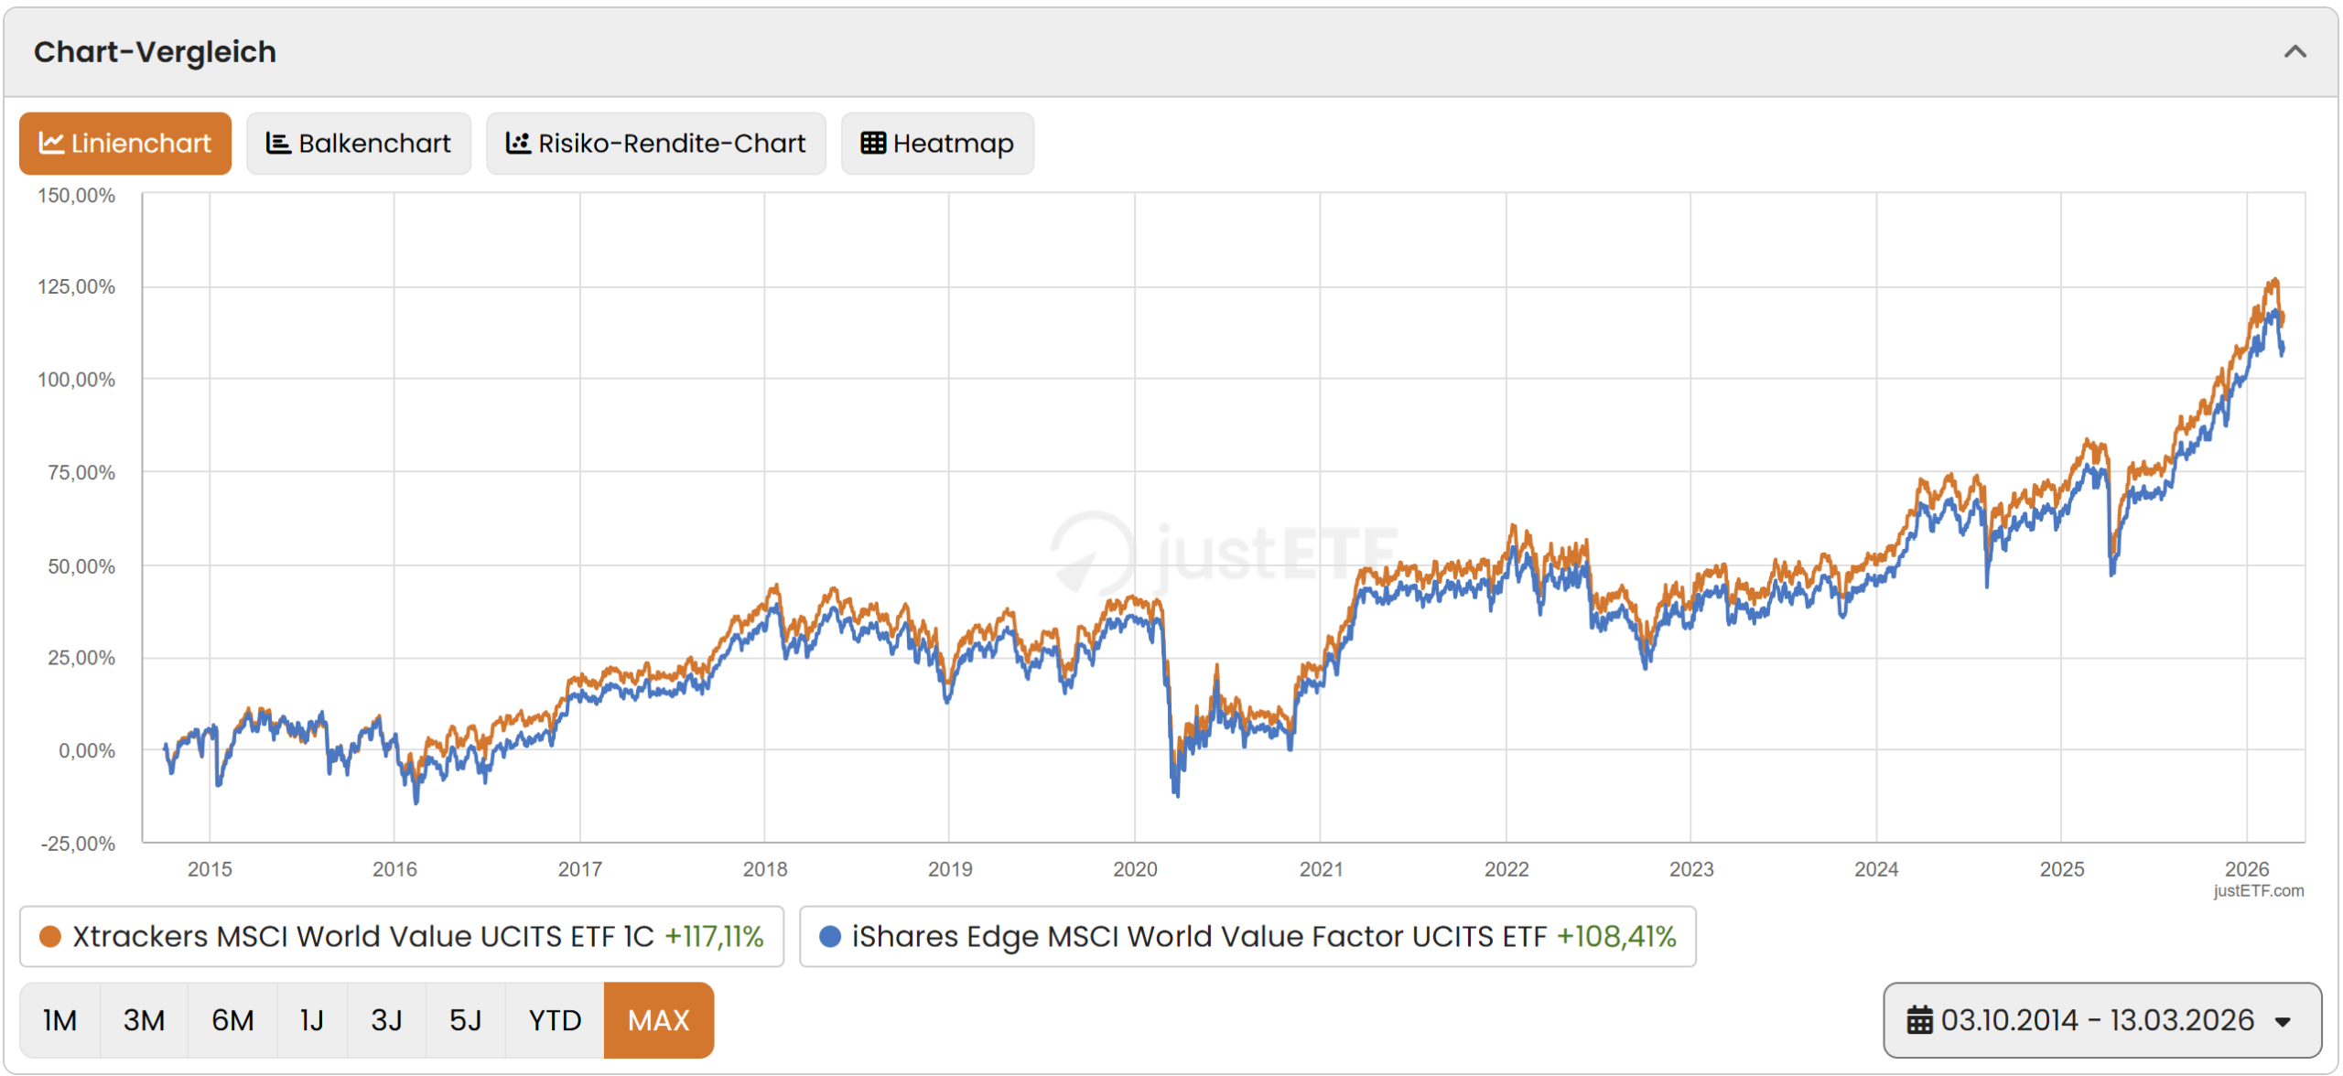Select the YTD time range

555,1020
